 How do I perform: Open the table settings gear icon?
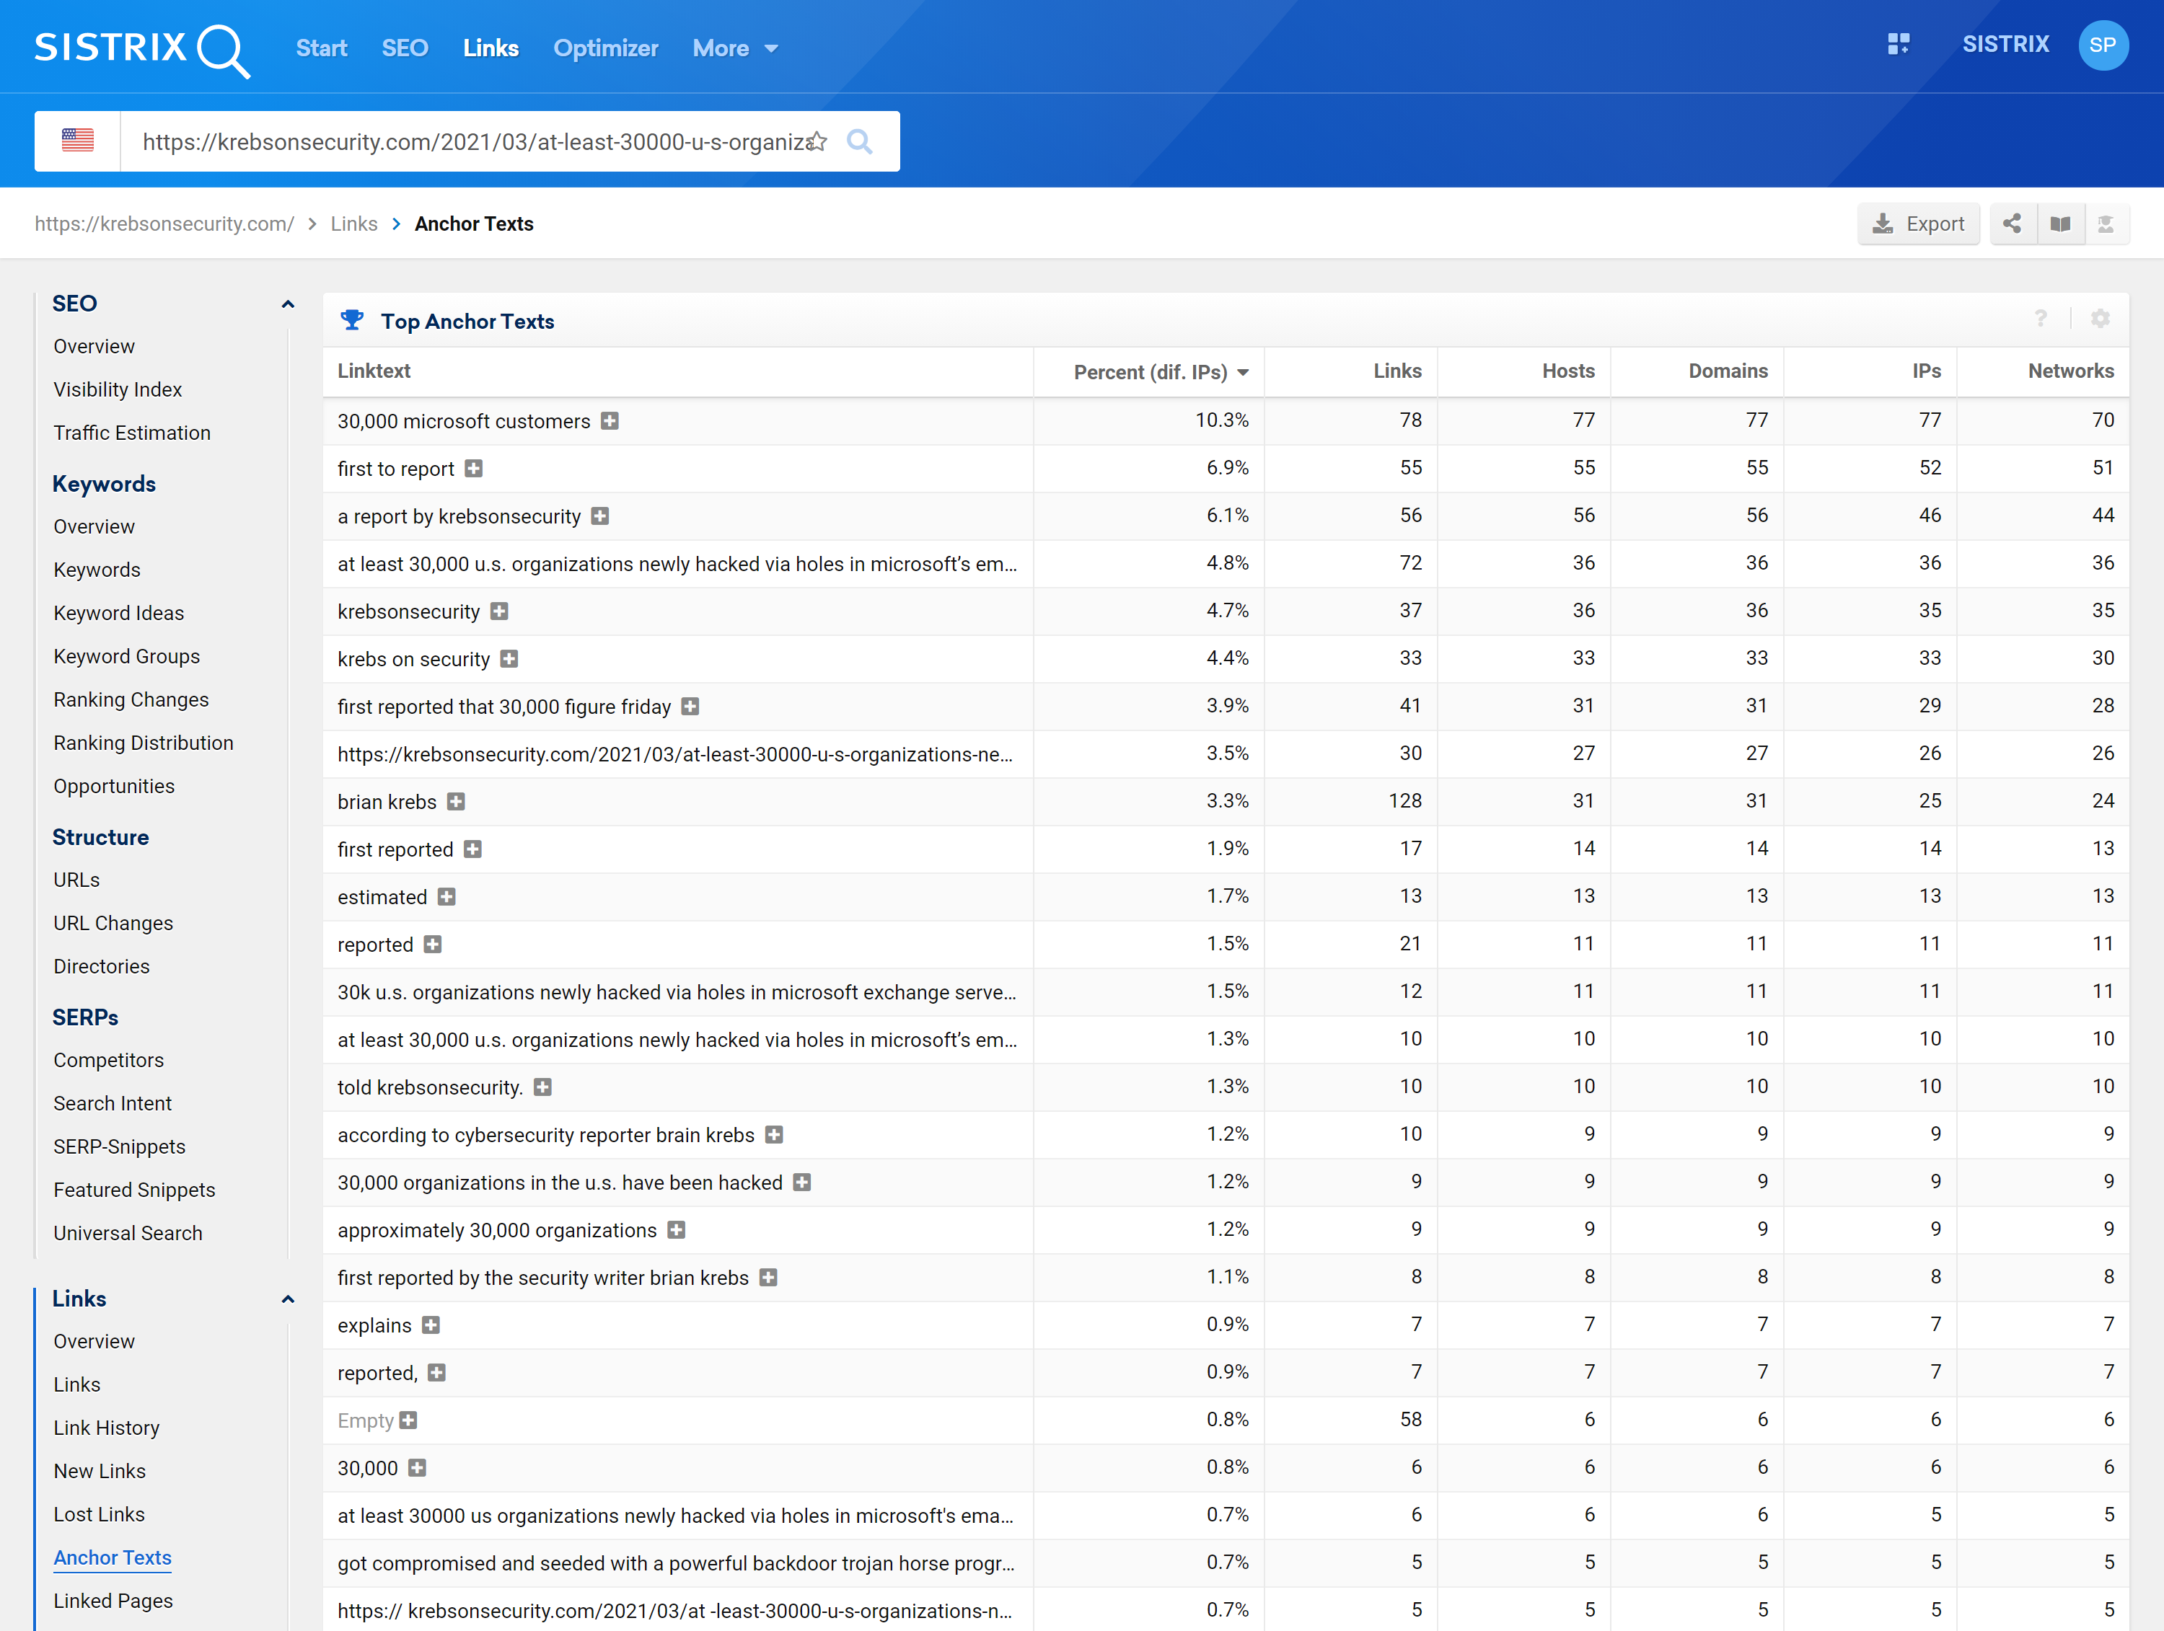tap(2099, 319)
